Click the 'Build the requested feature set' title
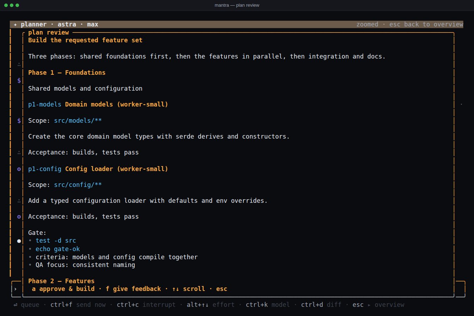474x316 pixels. click(85, 40)
